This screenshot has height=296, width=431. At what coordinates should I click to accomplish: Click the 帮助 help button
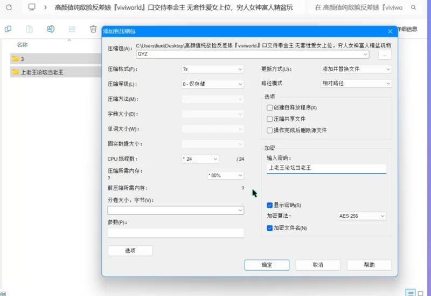pos(369,265)
